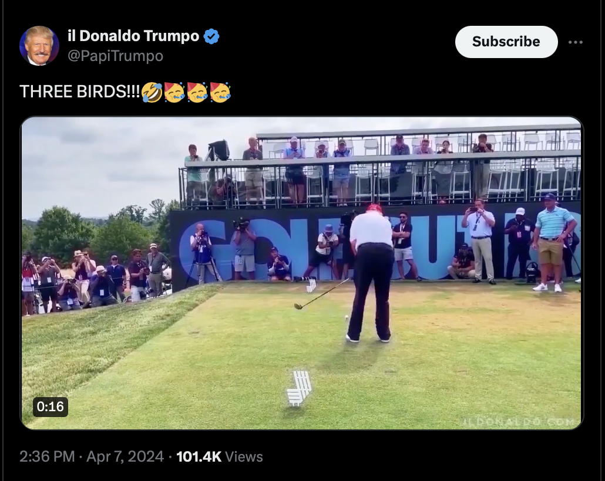Click the last party face emoji
The width and height of the screenshot is (605, 481).
220,92
